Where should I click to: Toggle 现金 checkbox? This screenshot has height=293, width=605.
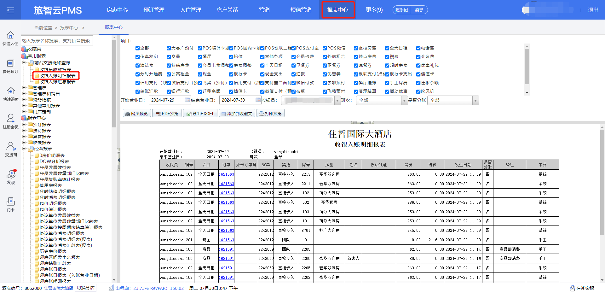click(x=200, y=74)
